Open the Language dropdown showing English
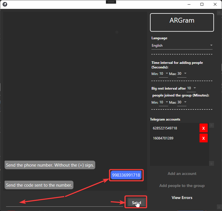The image size is (222, 211). [x=182, y=46]
